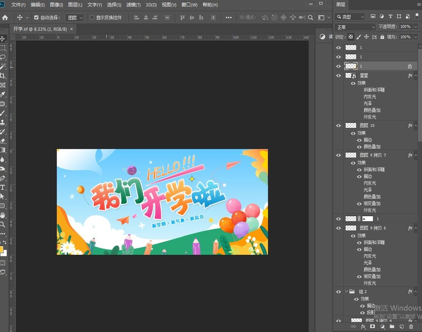The height and width of the screenshot is (332, 422).
Task: Select the Zoom tool in the toolbox
Action: [x=3, y=224]
